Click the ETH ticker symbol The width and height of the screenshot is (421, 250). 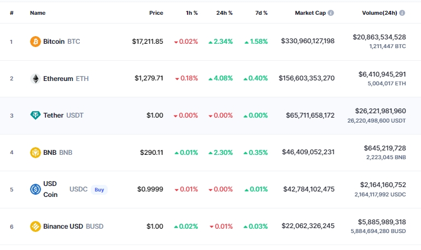coord(82,79)
